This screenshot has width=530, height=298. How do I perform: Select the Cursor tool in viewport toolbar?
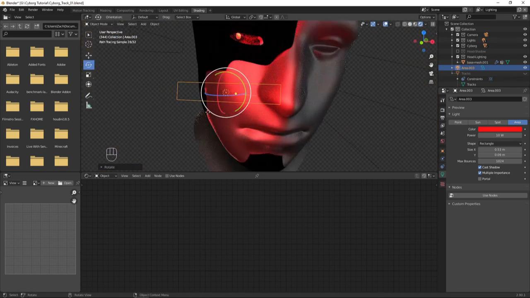coord(89,44)
